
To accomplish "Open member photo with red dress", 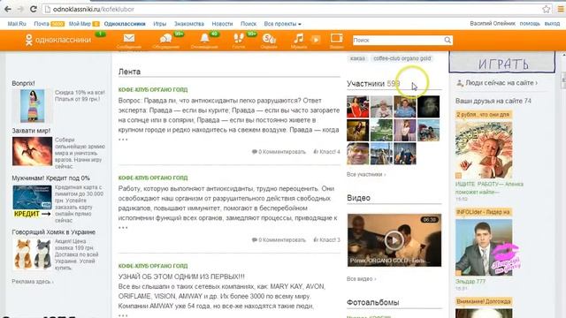I will (x=357, y=107).
